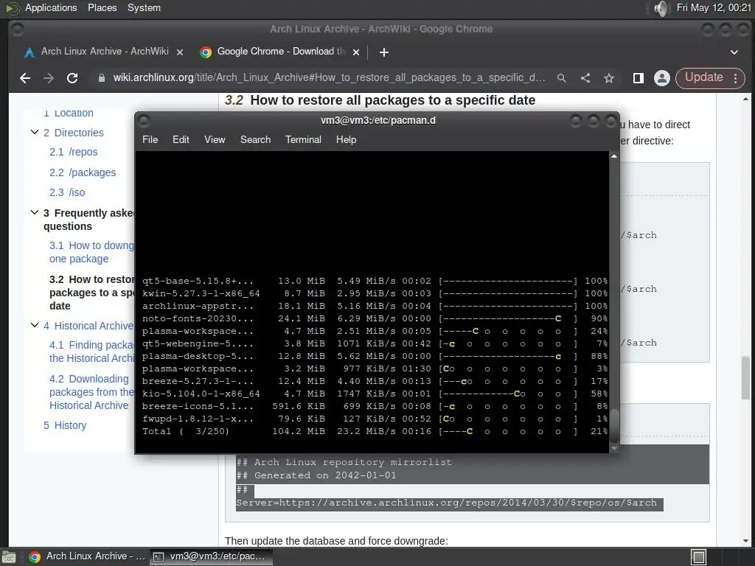Viewport: 755px width, 566px height.
Task: Go to 2 Directories link
Action: [x=74, y=133]
